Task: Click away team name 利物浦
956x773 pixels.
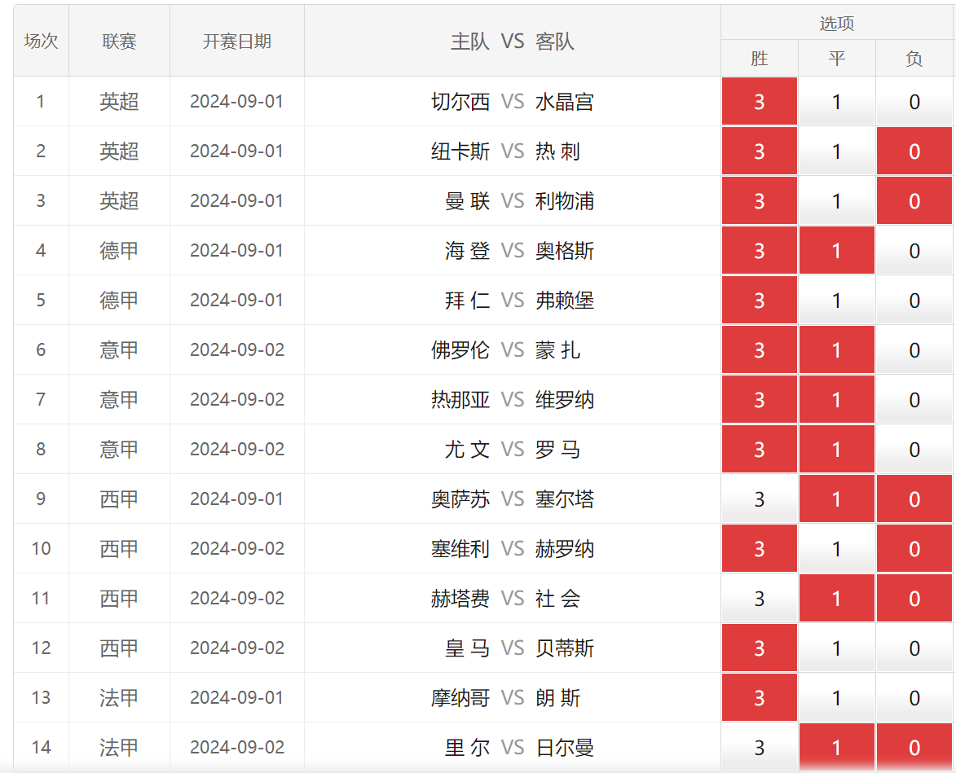Action: coord(565,201)
